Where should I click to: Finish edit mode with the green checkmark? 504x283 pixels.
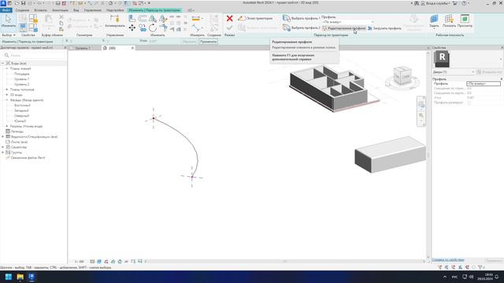pos(229,28)
